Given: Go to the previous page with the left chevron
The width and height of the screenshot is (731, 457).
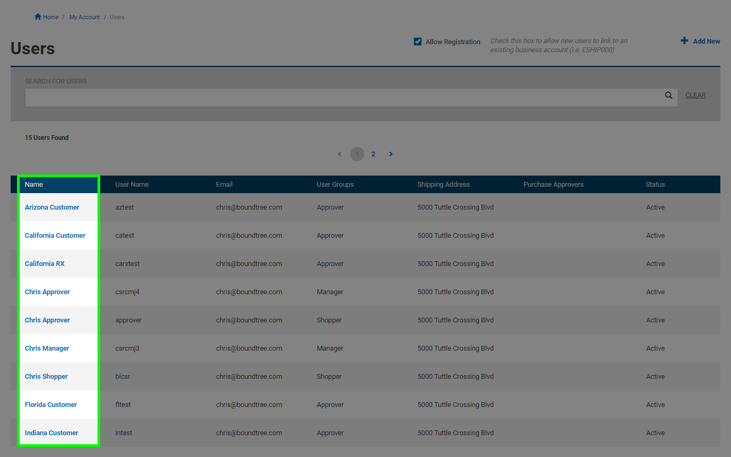Looking at the screenshot, I should 340,154.
